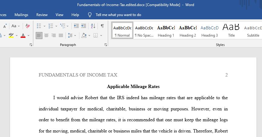
Task: Click the FUNDAMENTALS OF INCOME TAX header
Action: [78, 75]
